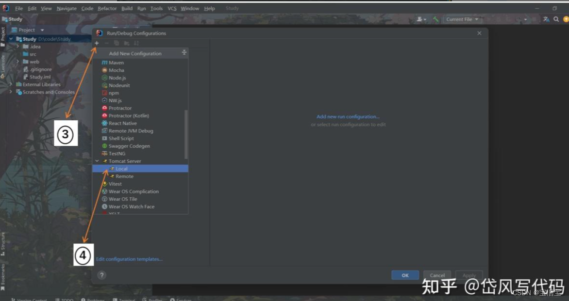Click the help question mark button
This screenshot has height=301, width=569.
point(102,275)
